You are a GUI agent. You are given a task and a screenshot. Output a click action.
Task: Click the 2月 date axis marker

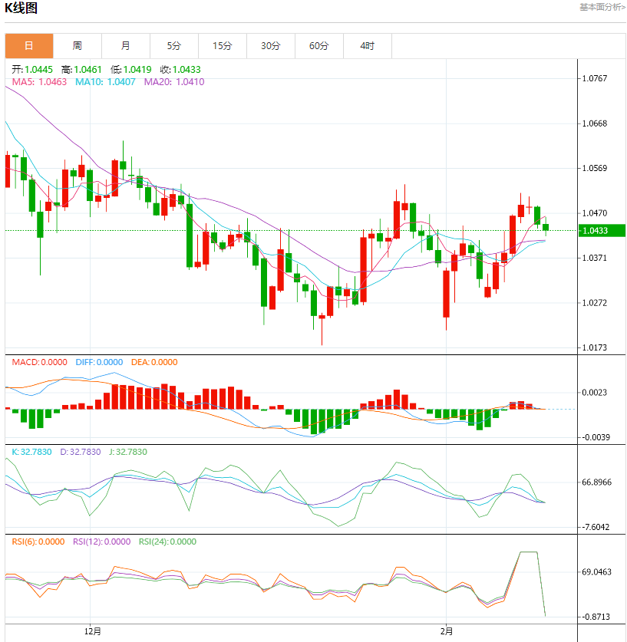coord(447,631)
